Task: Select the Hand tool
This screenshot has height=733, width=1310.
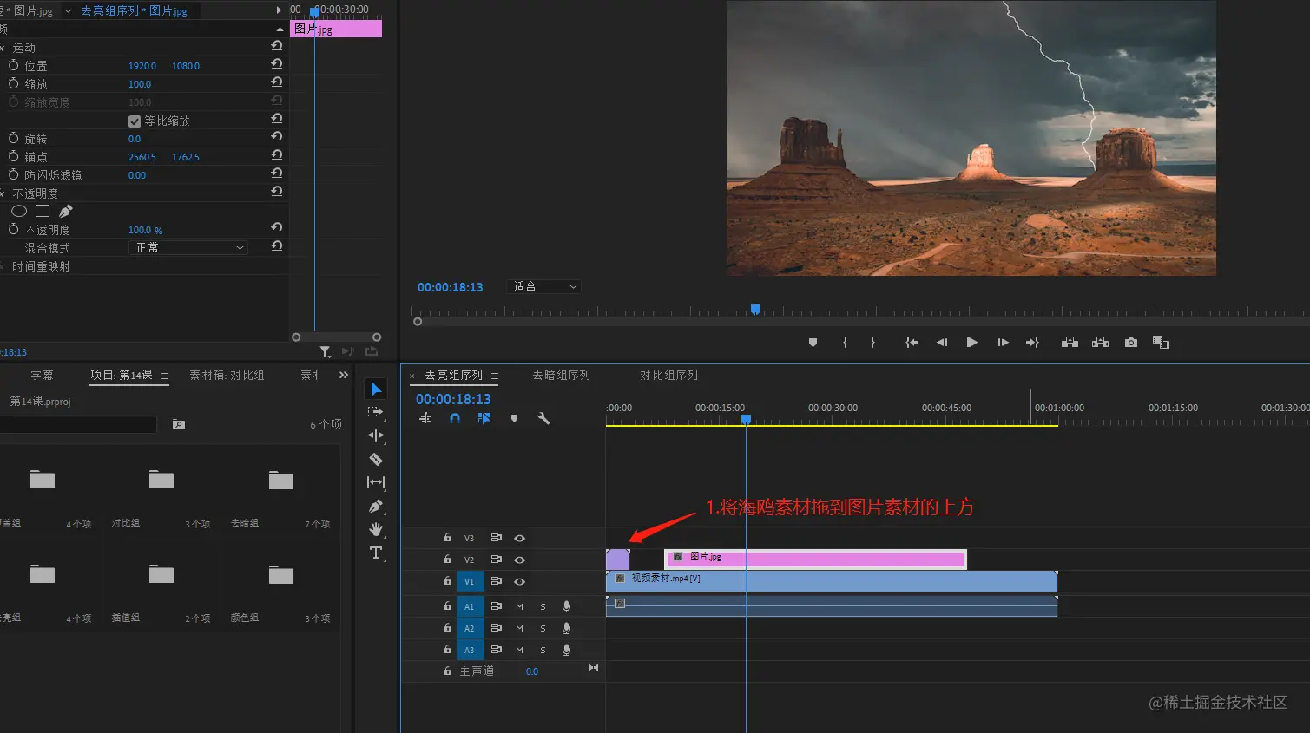Action: (376, 529)
